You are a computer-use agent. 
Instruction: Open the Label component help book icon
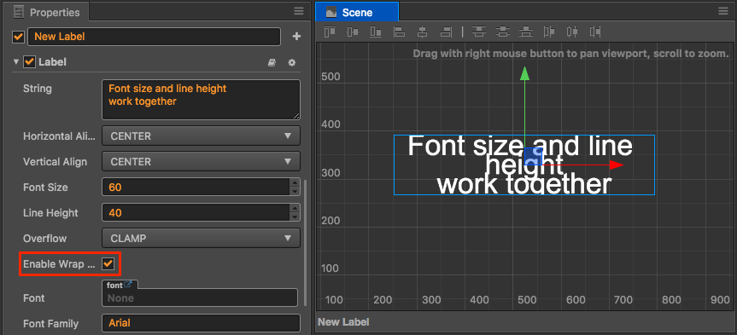[x=272, y=62]
